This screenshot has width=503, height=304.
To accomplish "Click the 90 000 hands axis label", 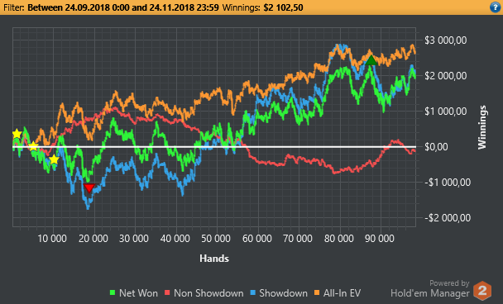I will (x=380, y=239).
